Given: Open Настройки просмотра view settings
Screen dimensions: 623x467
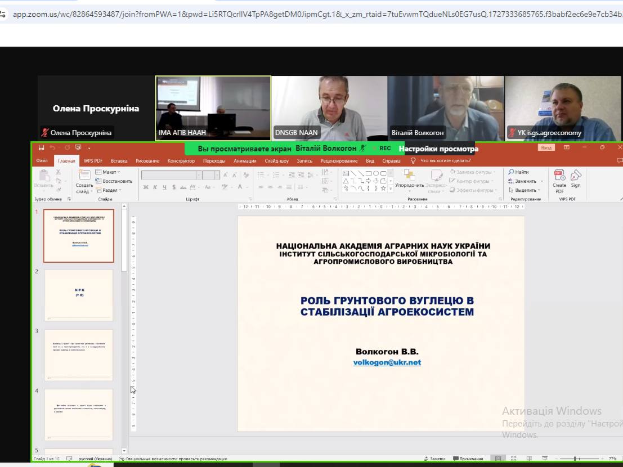Looking at the screenshot, I should click(x=438, y=149).
